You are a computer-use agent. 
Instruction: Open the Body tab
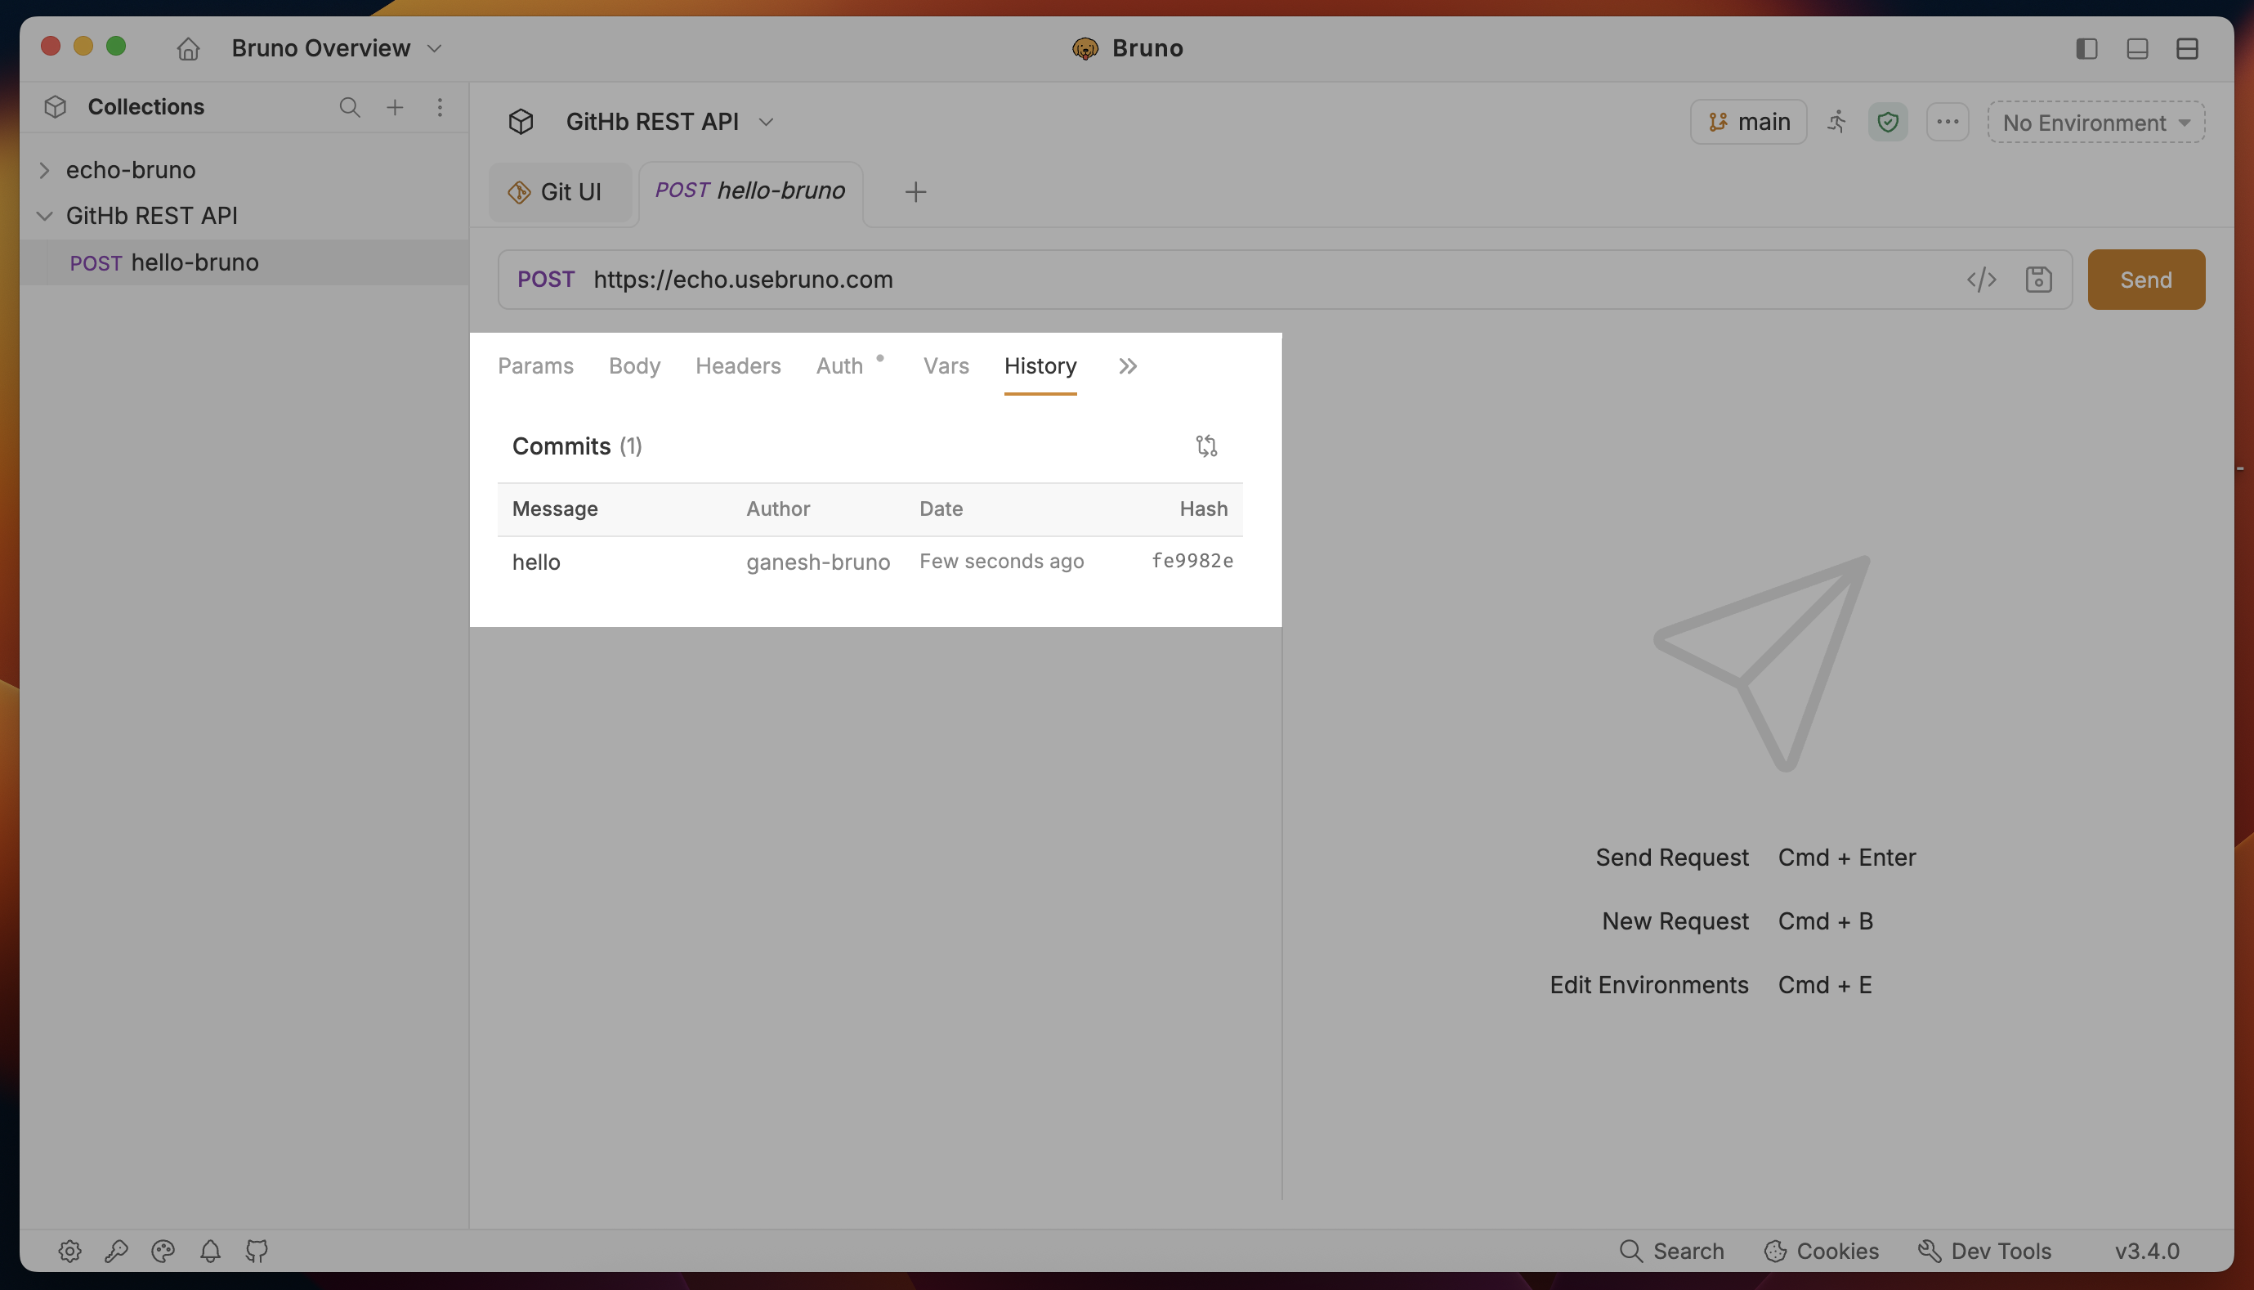(x=634, y=366)
